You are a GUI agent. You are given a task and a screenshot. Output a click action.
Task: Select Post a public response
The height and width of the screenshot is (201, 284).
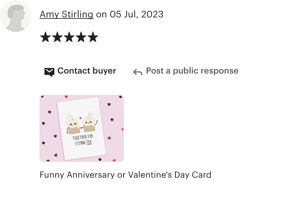pos(185,71)
